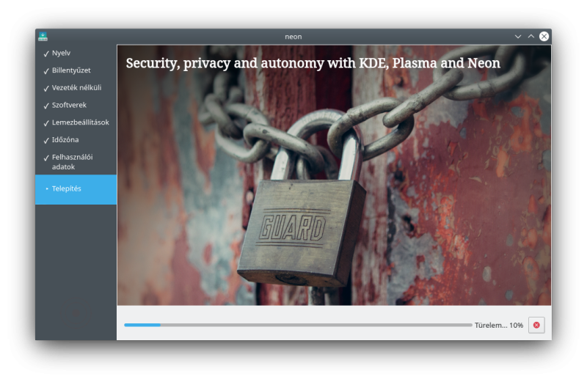Click the Időzóna step label
Viewport: 587px width, 382px height.
click(65, 139)
